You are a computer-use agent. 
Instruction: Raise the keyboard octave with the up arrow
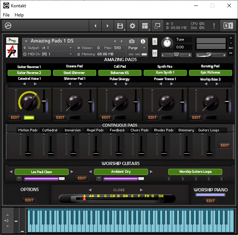(x=7, y=215)
